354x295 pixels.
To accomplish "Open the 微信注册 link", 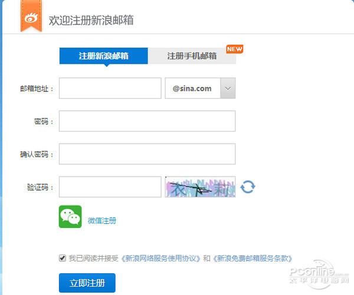I will coord(102,221).
